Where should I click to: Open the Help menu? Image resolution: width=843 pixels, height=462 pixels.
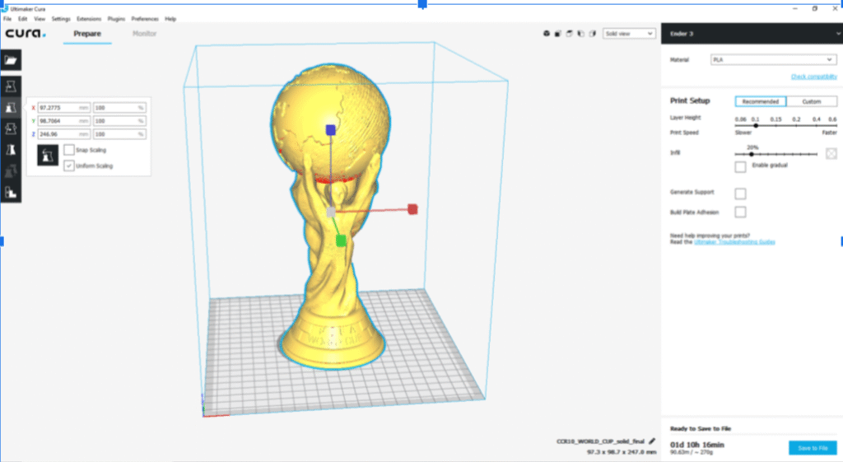click(170, 19)
